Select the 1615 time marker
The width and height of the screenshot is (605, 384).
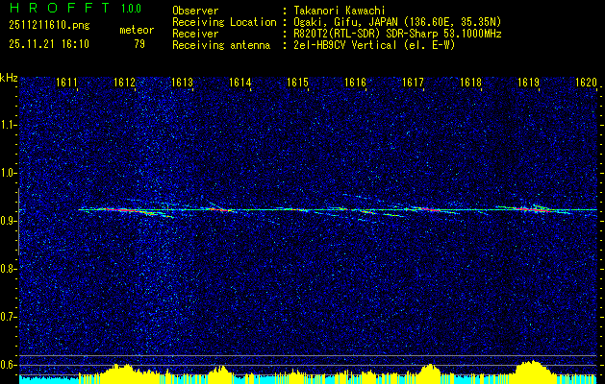(298, 84)
